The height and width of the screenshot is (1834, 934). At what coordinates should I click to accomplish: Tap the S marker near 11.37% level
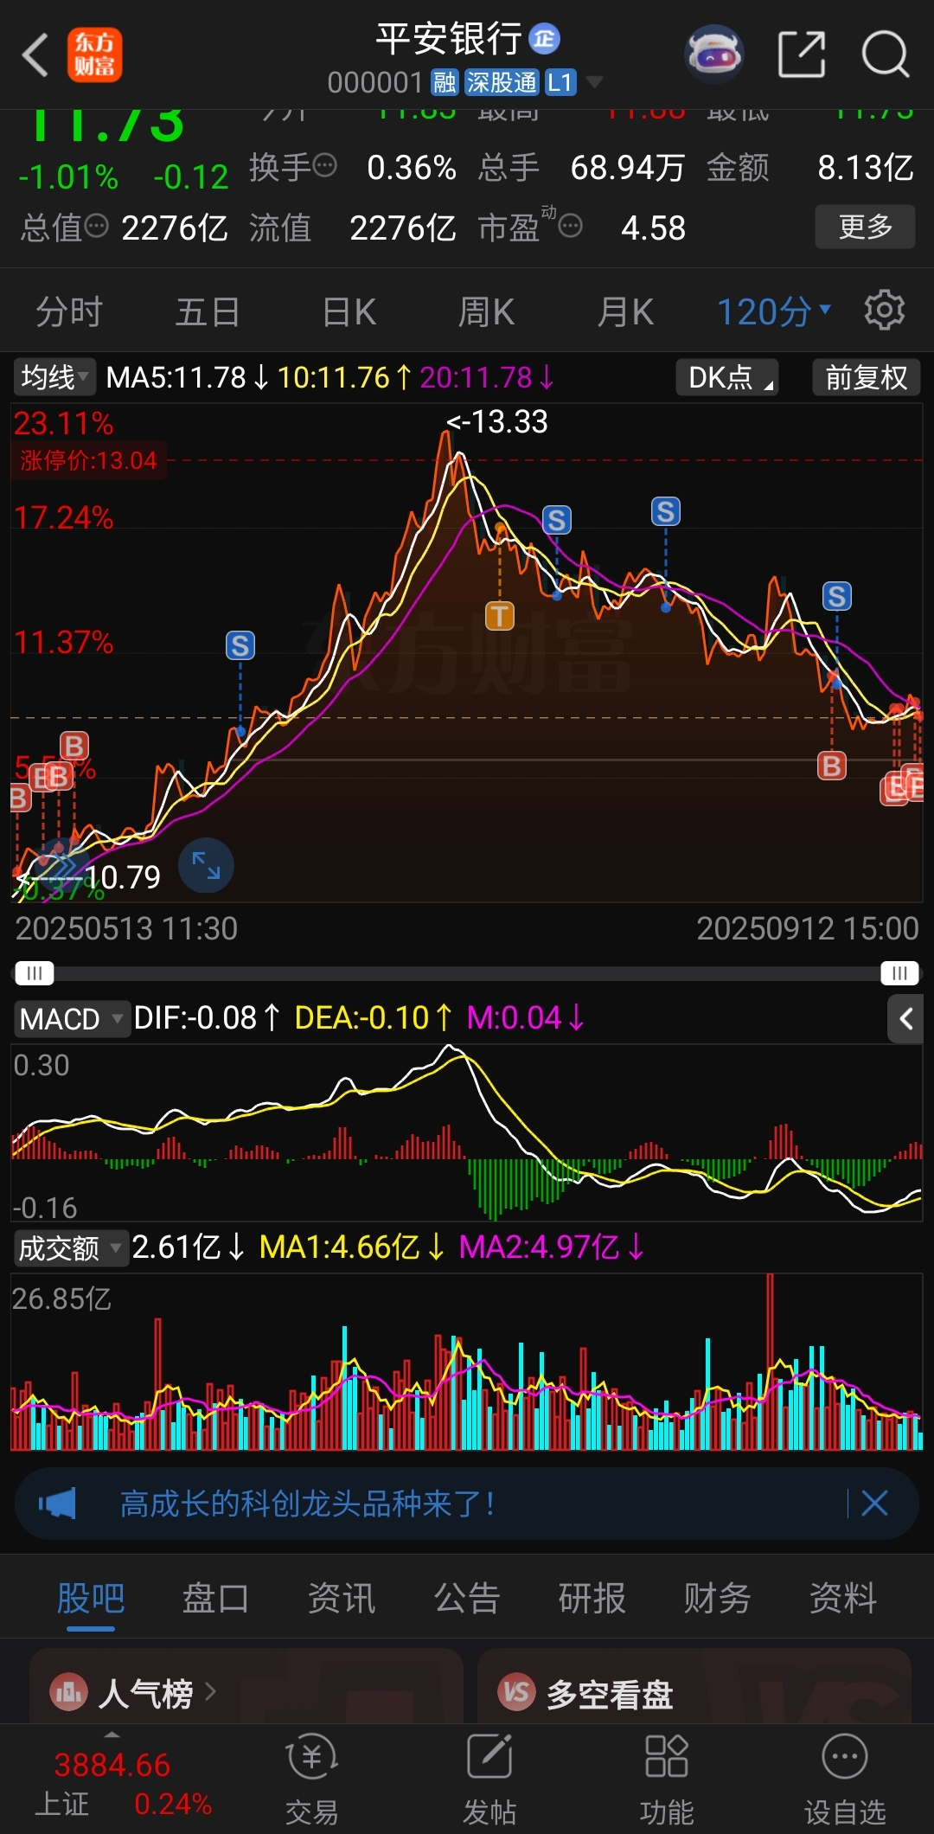[240, 645]
